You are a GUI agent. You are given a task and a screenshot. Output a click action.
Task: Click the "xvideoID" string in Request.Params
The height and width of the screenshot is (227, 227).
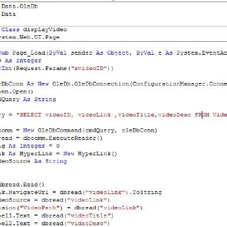[x=89, y=68]
